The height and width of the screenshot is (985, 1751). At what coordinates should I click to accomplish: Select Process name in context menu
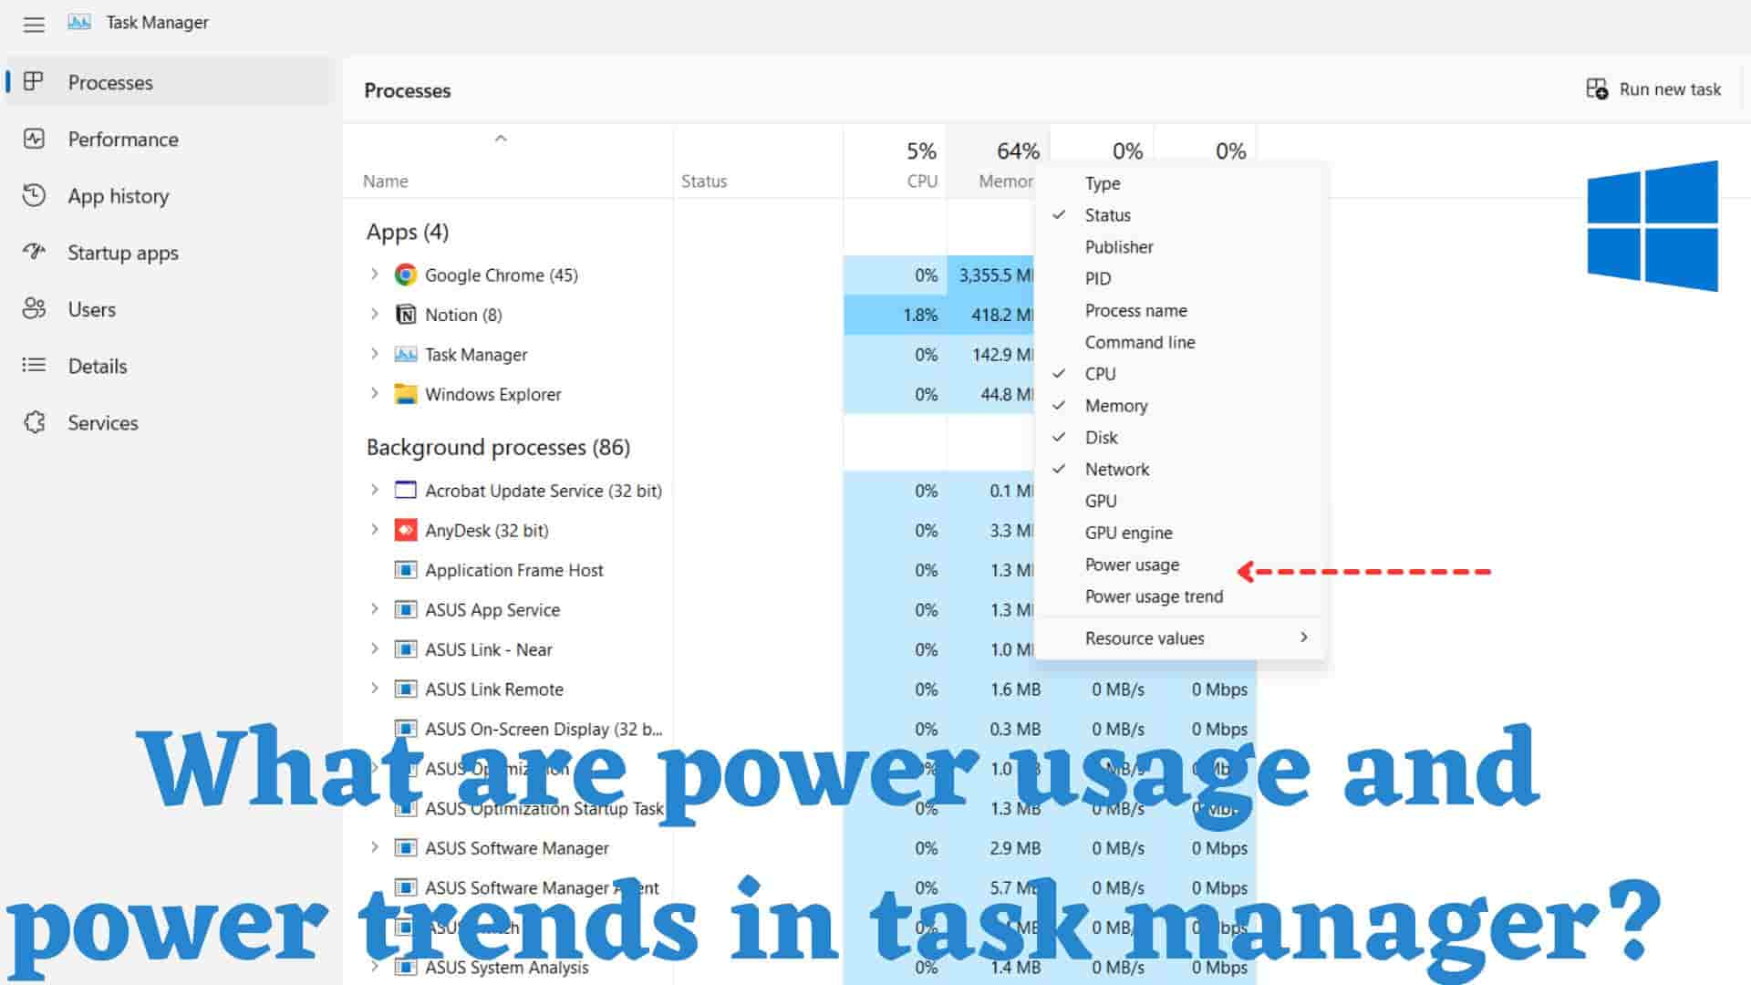[1180, 311]
